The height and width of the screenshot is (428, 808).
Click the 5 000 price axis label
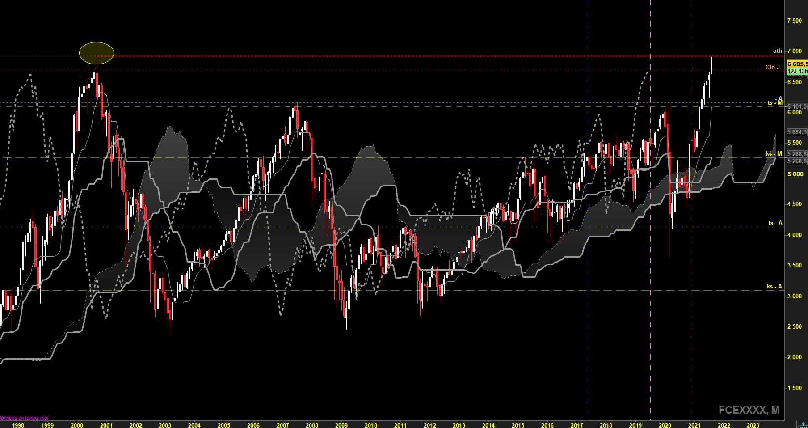tap(795, 174)
